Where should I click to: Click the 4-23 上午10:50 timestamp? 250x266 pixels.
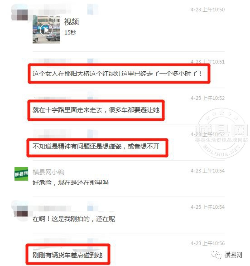click(207, 10)
